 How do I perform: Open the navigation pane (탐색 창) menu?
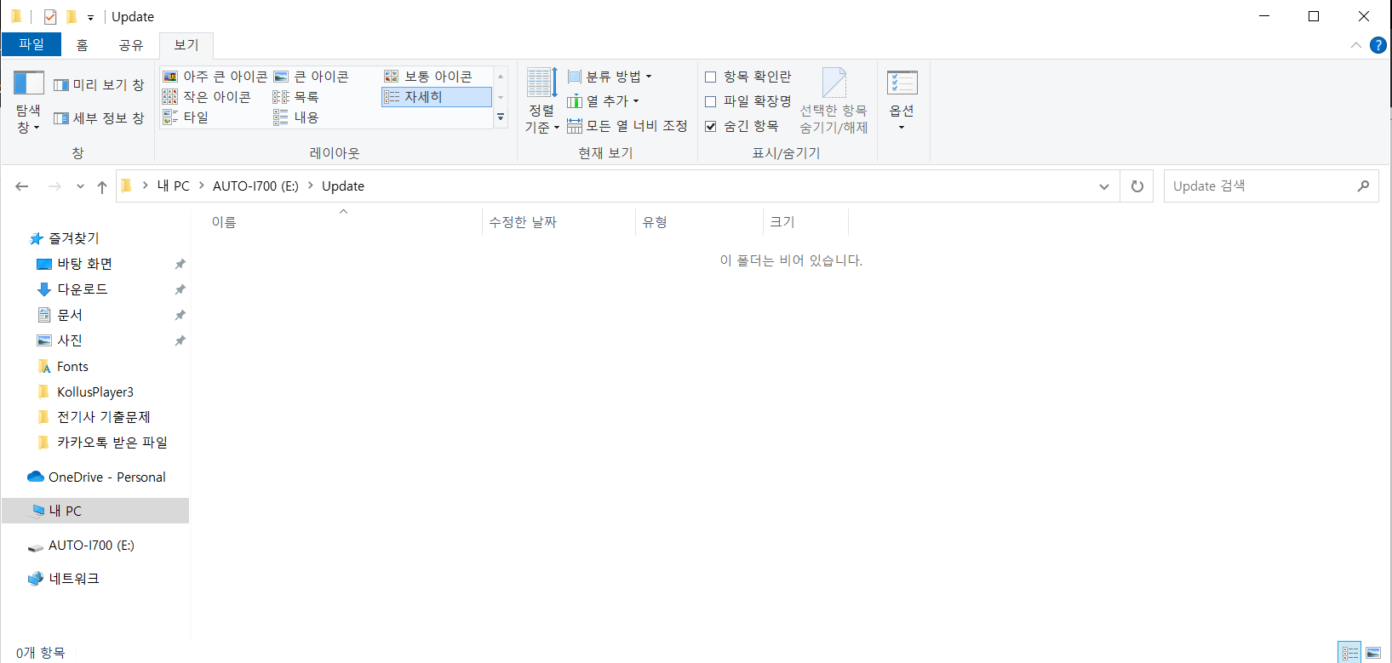pos(28,102)
